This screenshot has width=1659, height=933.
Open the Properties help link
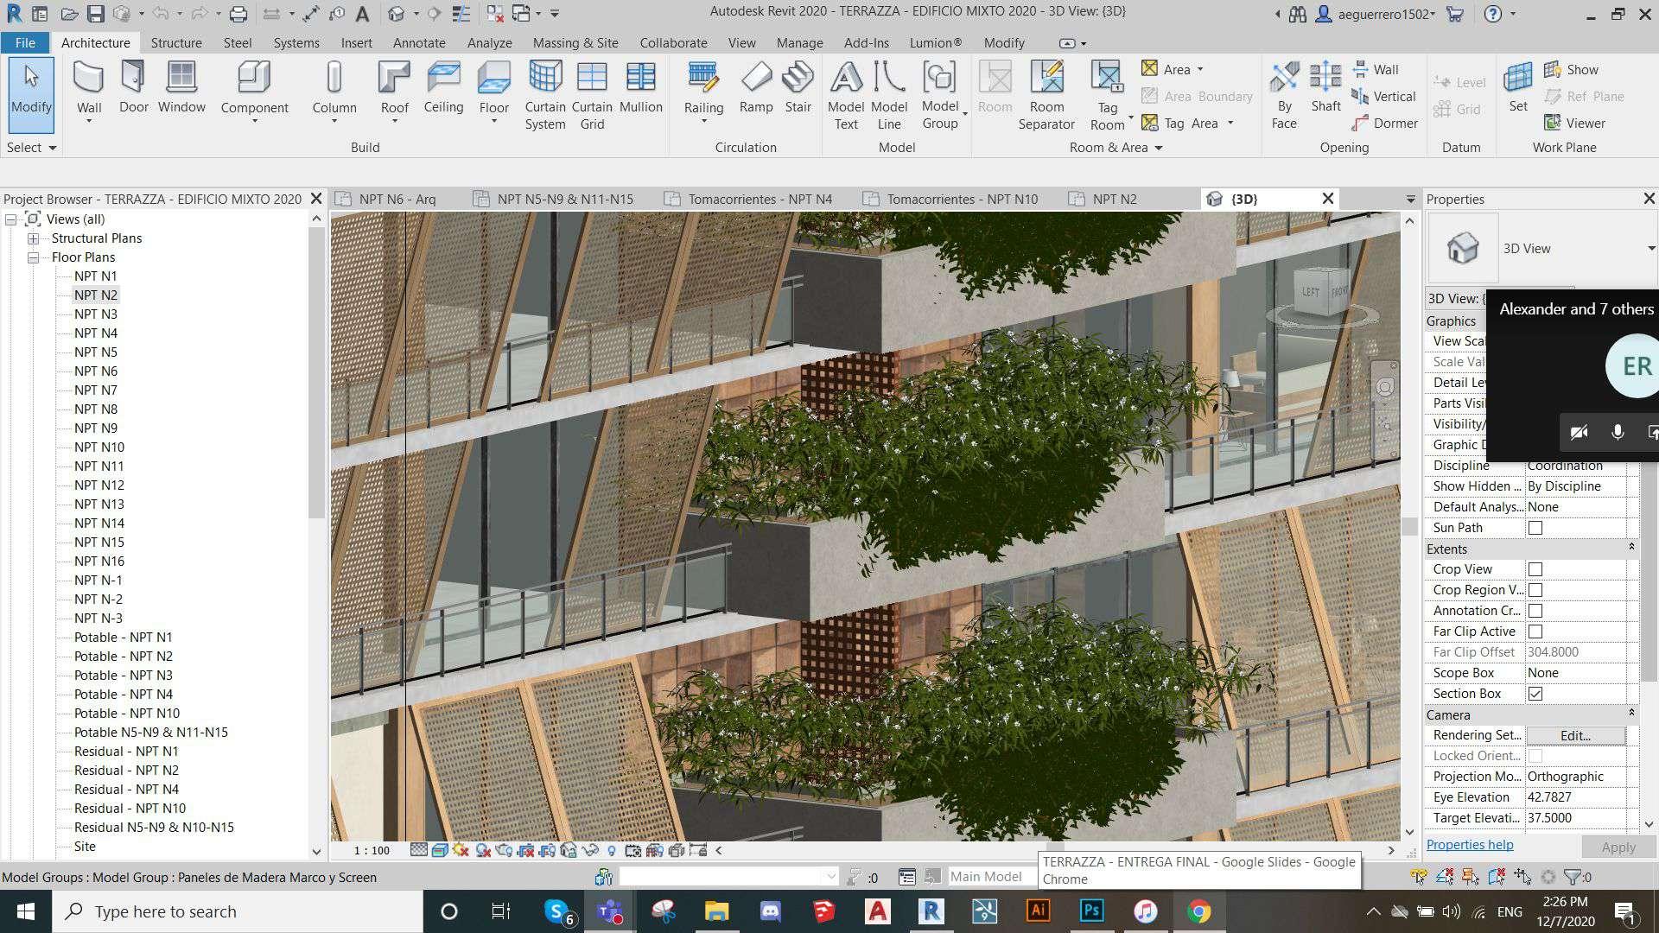coord(1469,845)
